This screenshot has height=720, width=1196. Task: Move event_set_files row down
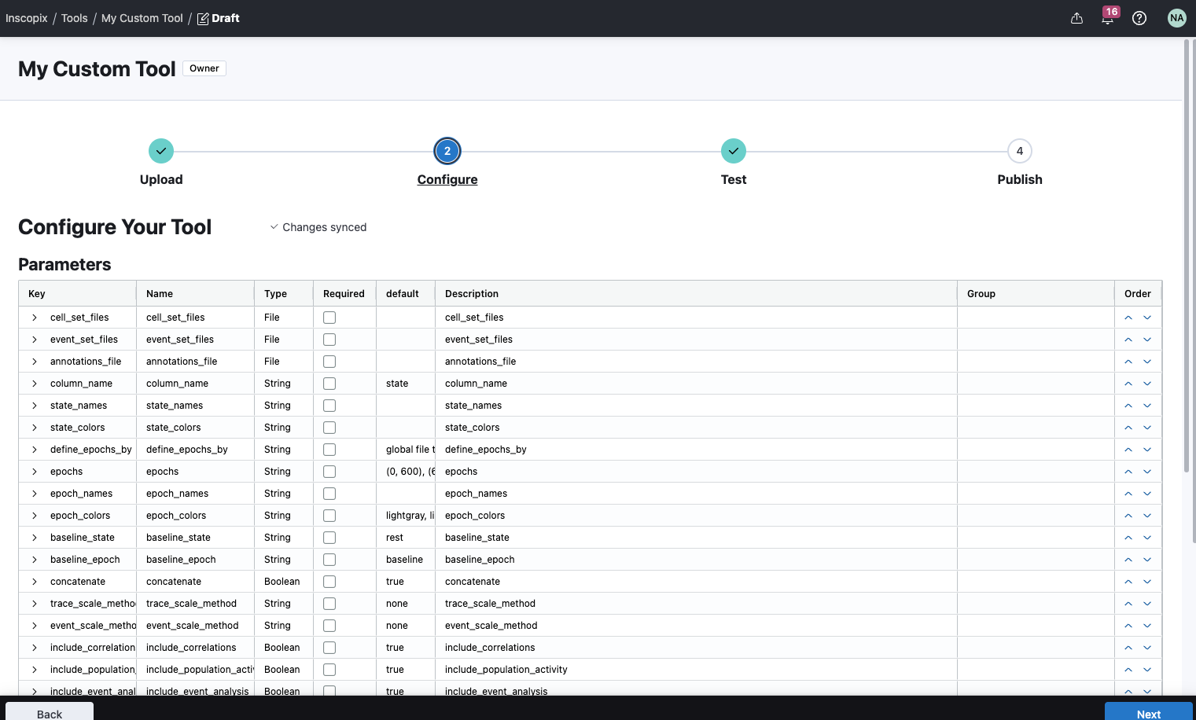[x=1147, y=340]
